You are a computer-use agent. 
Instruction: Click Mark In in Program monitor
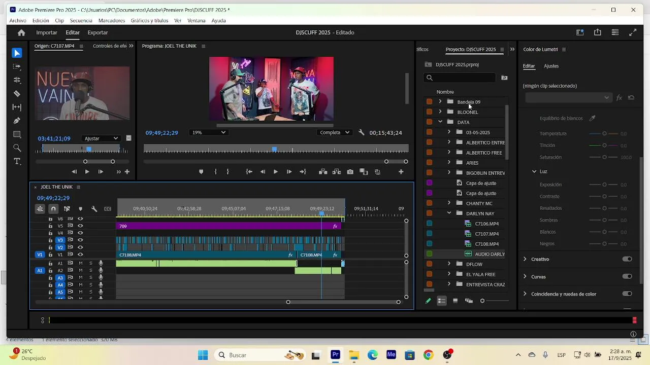pos(216,172)
